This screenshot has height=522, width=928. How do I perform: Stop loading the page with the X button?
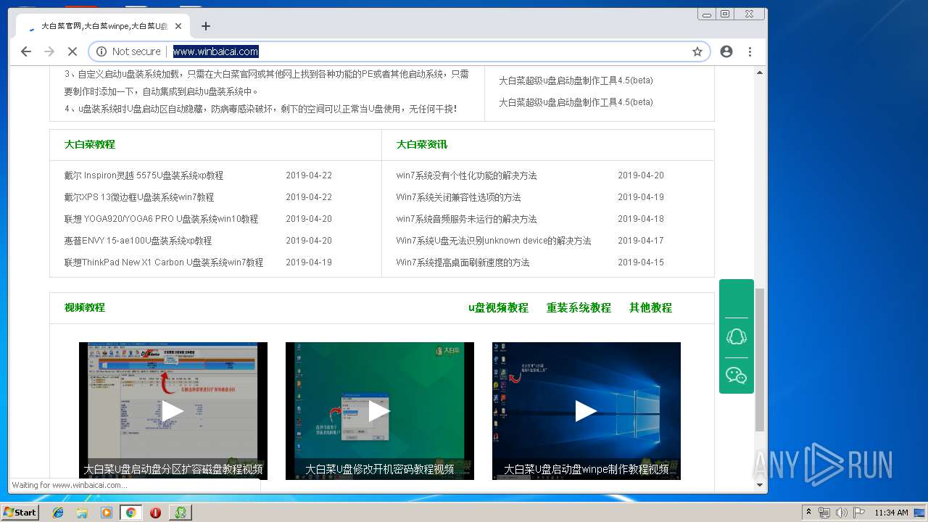(x=72, y=51)
